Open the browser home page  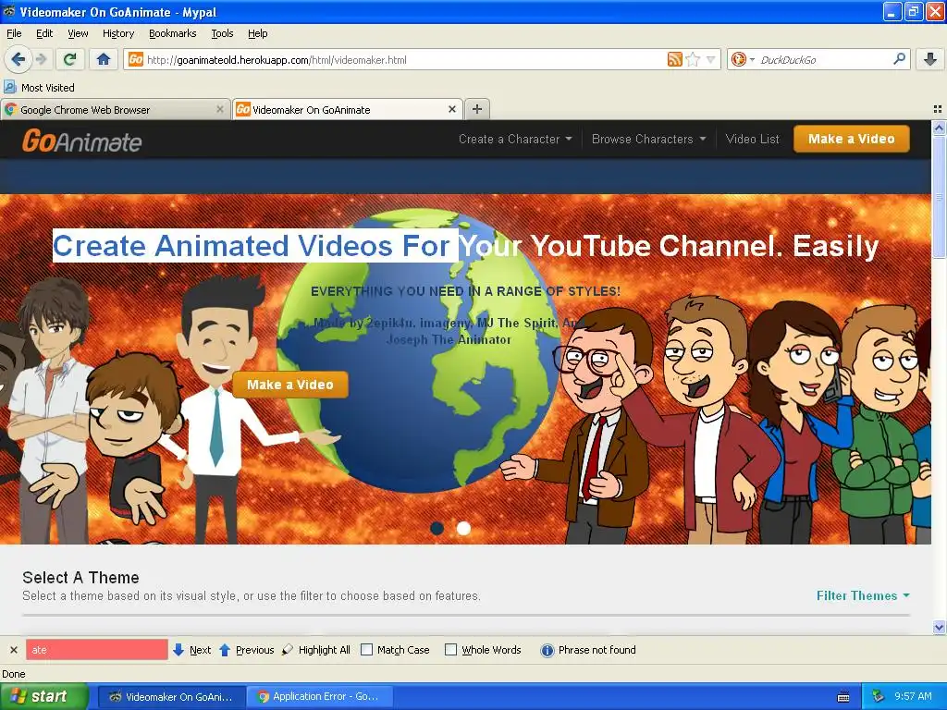point(104,59)
